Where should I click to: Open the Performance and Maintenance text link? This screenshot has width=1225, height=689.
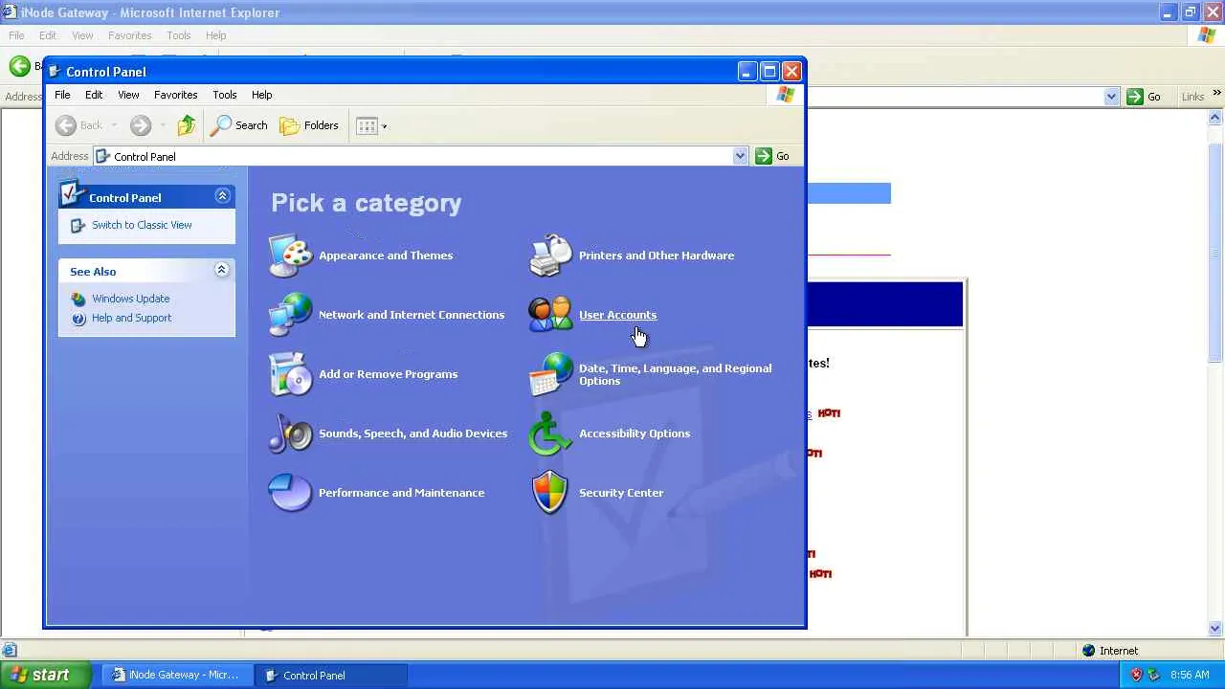(x=402, y=493)
